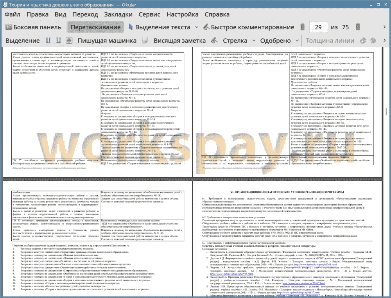Click the note page icon before Висящая заметка
The width and height of the screenshot is (391, 298).
[x=145, y=40]
